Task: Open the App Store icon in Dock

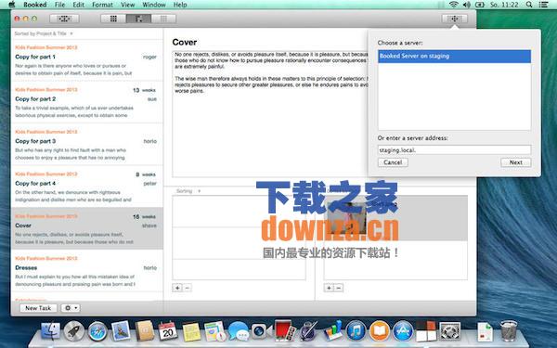Action: [x=403, y=331]
